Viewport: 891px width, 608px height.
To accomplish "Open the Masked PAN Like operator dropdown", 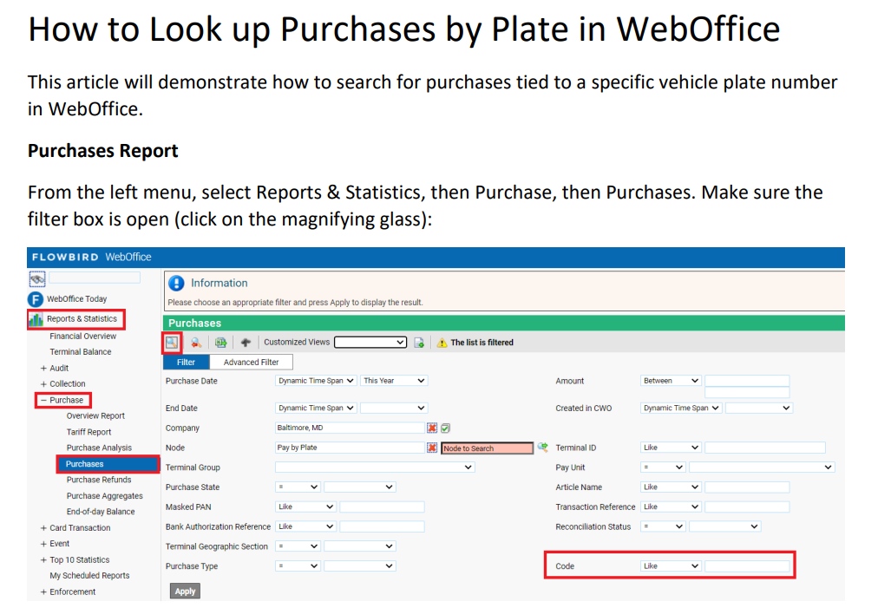I will tap(305, 507).
